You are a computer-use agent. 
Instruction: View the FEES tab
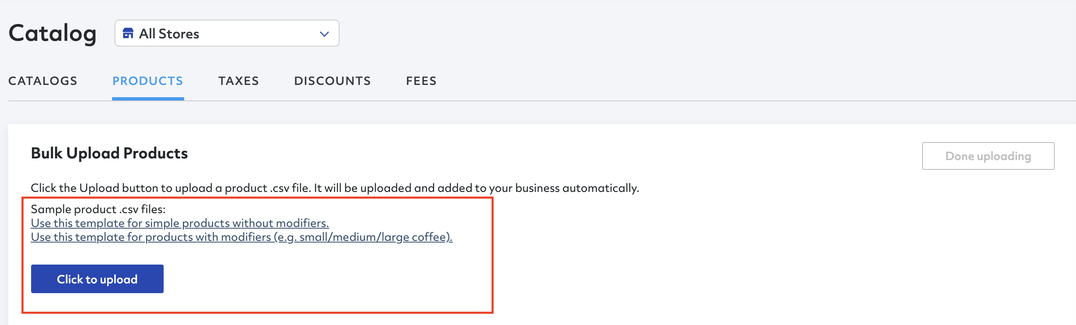[x=421, y=81]
